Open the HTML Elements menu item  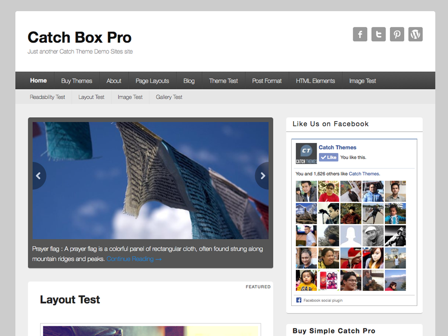tap(316, 81)
